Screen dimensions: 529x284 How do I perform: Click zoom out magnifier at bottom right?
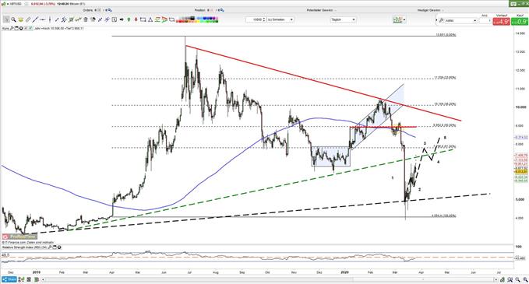517,279
